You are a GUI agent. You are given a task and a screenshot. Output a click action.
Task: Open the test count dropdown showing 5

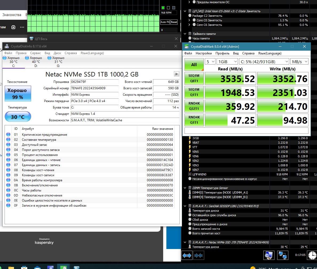pos(210,62)
